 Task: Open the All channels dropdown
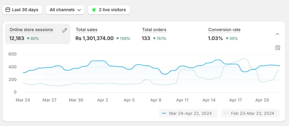[65, 10]
